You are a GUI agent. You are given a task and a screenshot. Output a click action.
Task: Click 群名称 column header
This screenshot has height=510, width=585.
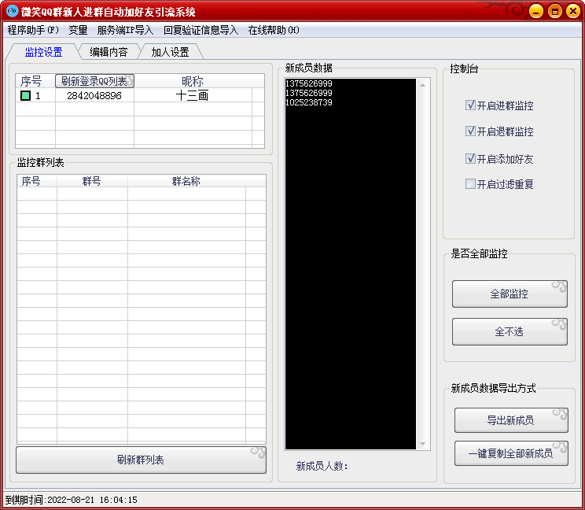[186, 181]
